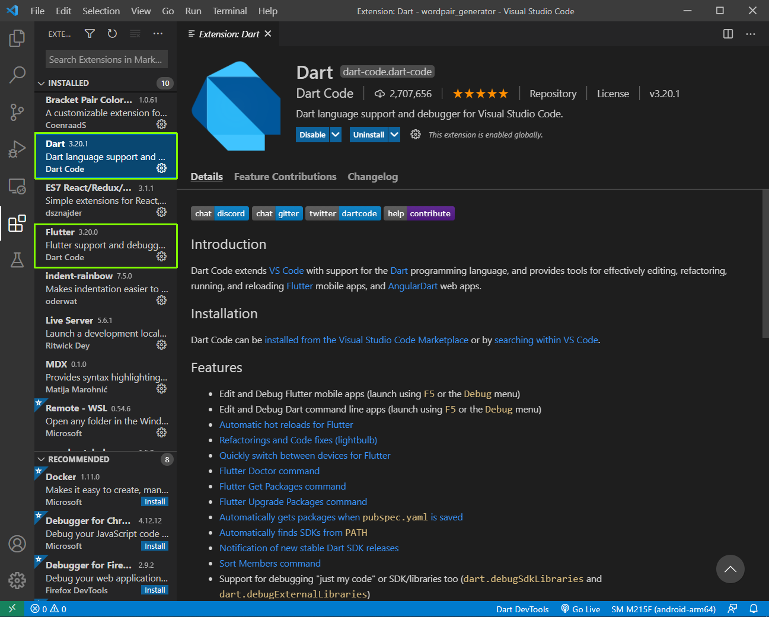Follow the Automatic hot reloads for Flutter link
Viewport: 769px width, 617px height.
pyautogui.click(x=286, y=424)
